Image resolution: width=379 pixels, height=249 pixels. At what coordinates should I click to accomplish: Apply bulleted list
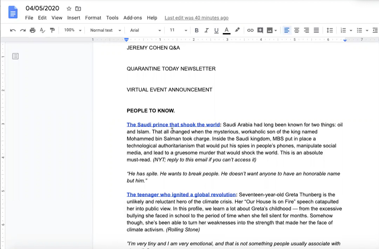pos(359,30)
